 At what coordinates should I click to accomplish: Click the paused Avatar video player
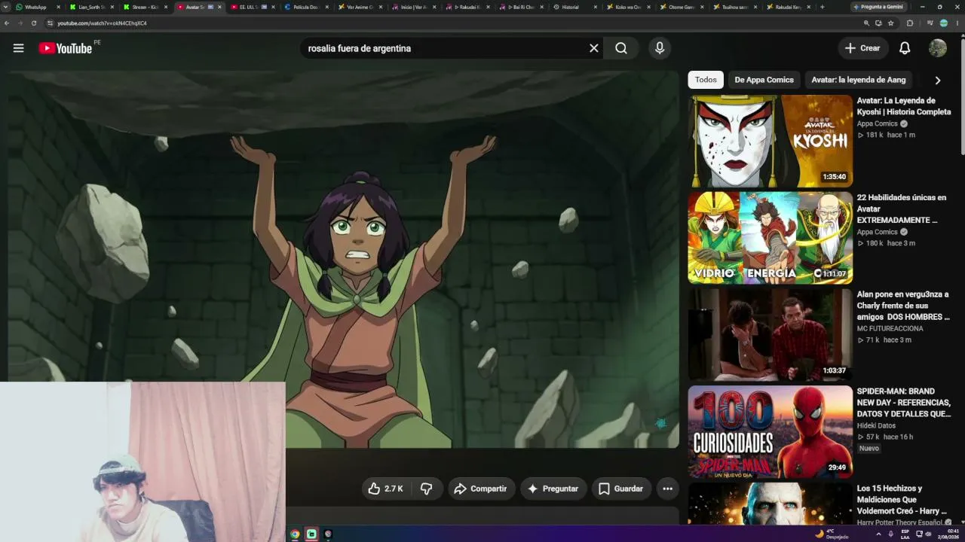click(344, 260)
